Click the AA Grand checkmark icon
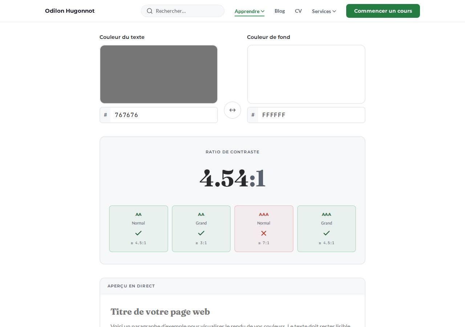The width and height of the screenshot is (465, 327). (201, 233)
